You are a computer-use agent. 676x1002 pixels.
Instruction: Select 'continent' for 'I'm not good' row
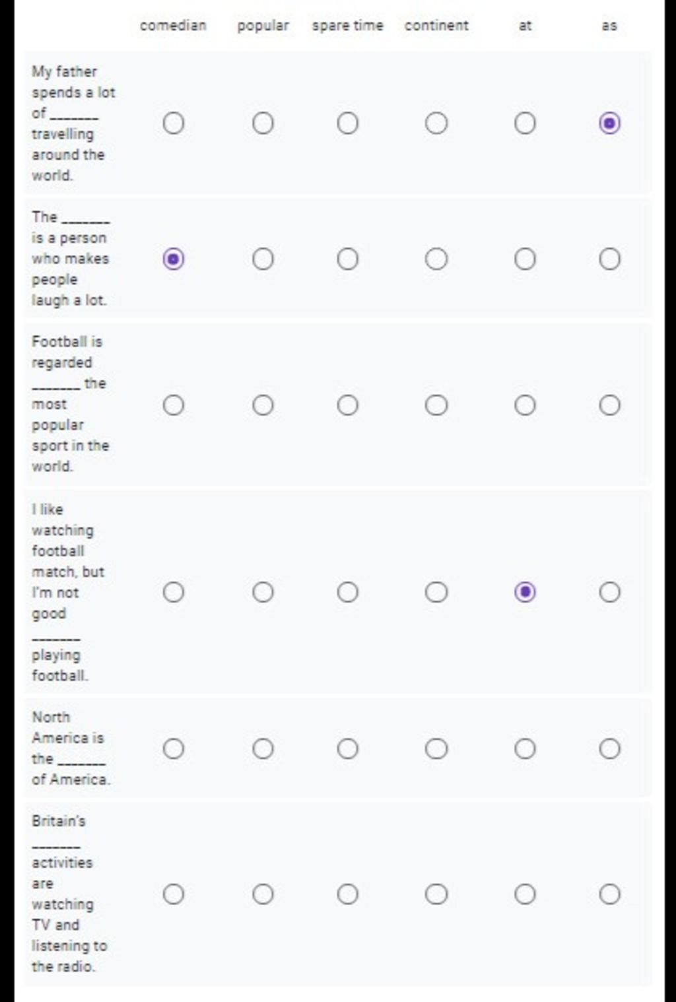tap(436, 592)
